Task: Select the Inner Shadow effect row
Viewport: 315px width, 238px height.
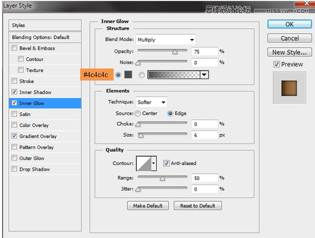Action: click(x=45, y=92)
